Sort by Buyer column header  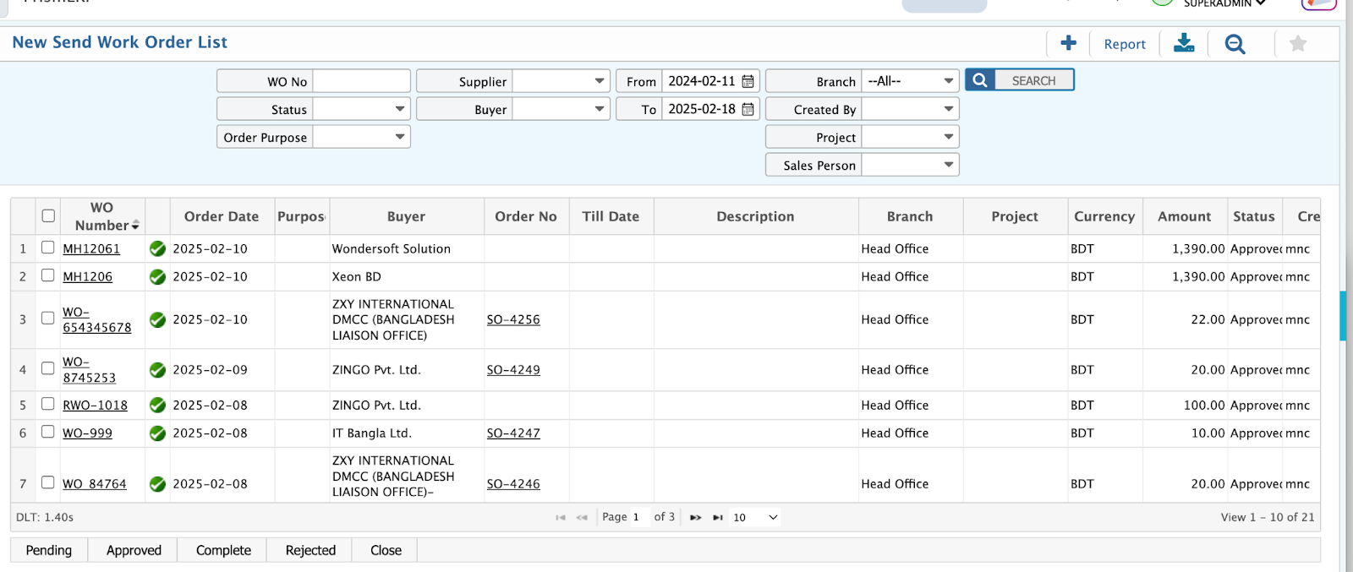point(406,216)
